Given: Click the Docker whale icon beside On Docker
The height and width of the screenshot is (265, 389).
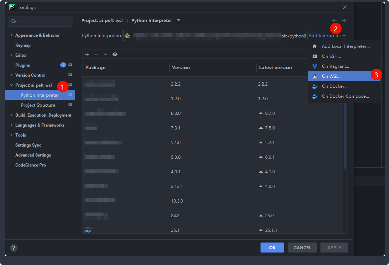Looking at the screenshot, I should pos(315,86).
